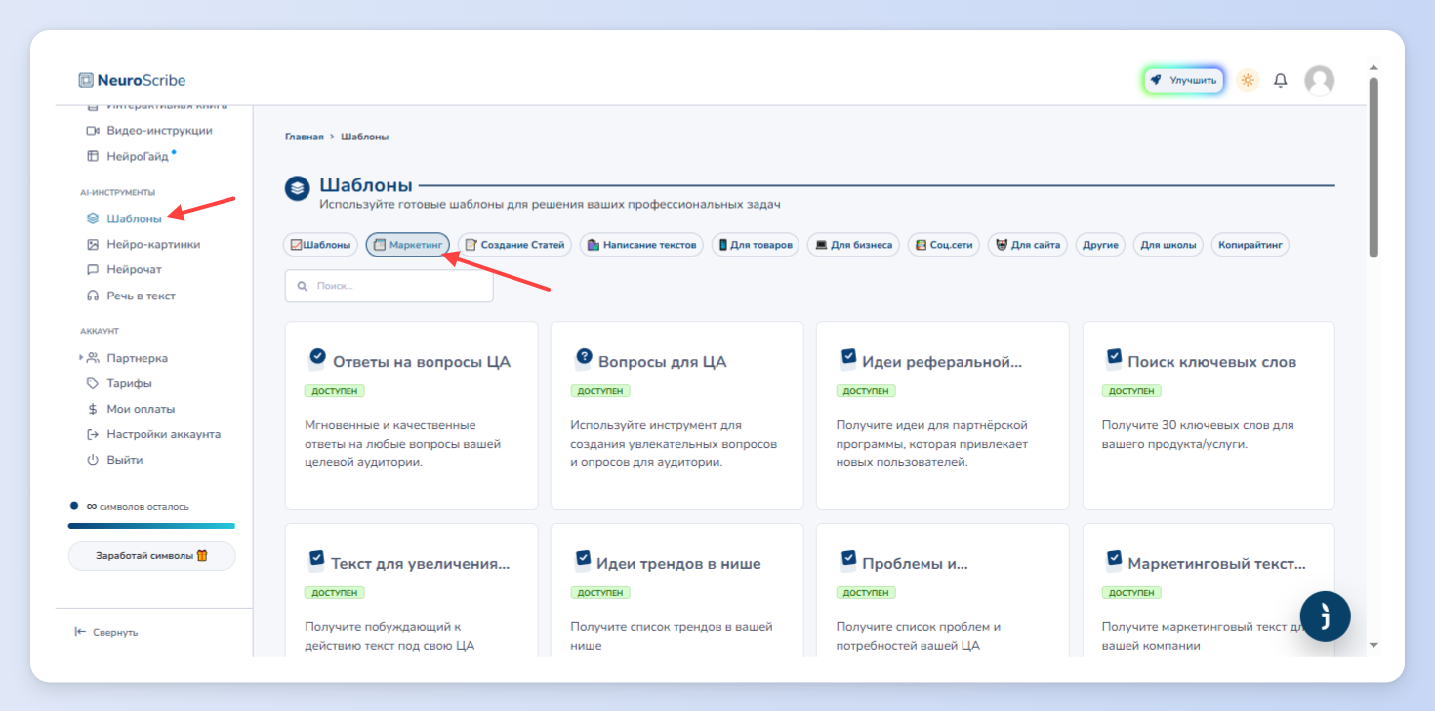Click icon on Идеи трендов в нише
The image size is (1435, 711).
tap(583, 559)
